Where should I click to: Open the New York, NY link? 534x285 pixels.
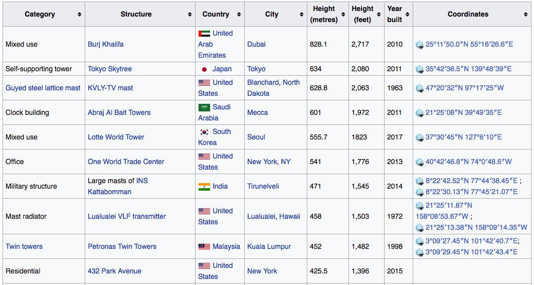(269, 162)
